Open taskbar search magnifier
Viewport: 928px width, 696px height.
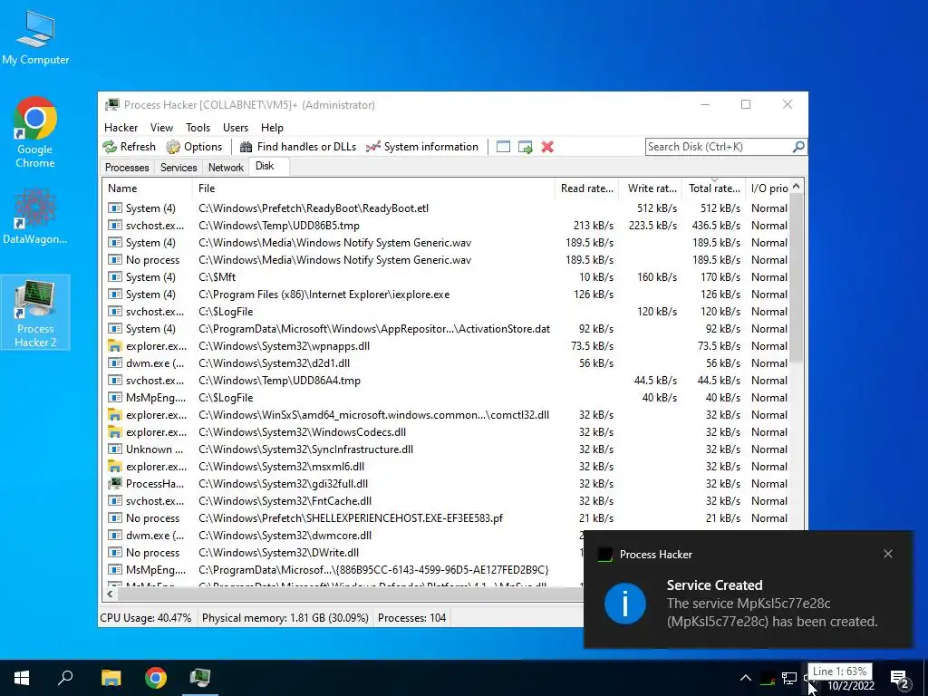pos(65,678)
